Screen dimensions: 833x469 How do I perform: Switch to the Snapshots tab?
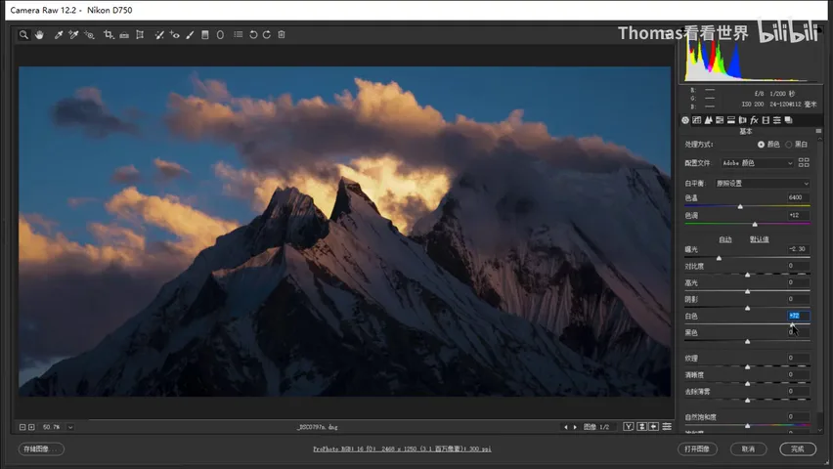[788, 120]
